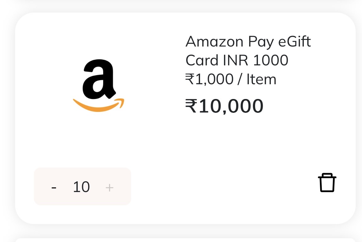Image resolution: width=362 pixels, height=242 pixels.
Task: Tap the rupee symbol in the bold total
Action: 191,106
